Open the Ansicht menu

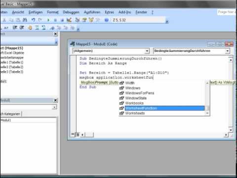(18, 12)
